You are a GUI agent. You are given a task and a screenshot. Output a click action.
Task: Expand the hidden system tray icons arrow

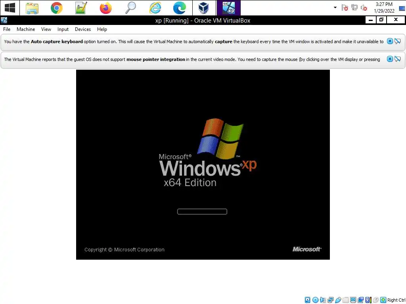[x=335, y=8]
